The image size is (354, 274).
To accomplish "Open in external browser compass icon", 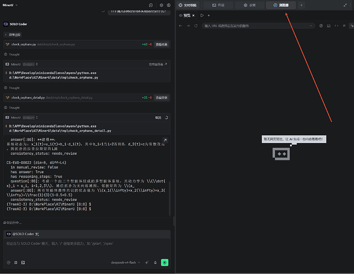I will (321, 26).
